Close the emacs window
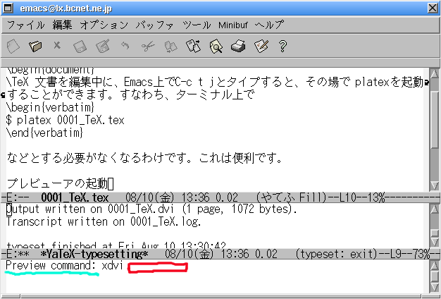This screenshot has height=299, width=441. pyautogui.click(x=433, y=8)
